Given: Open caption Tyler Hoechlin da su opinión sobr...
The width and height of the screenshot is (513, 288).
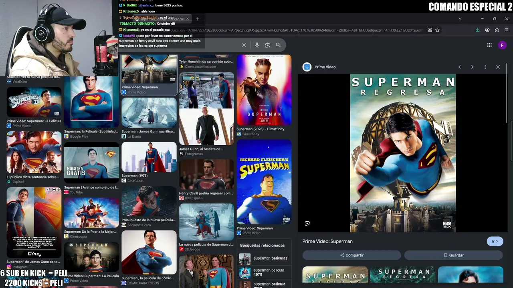Looking at the screenshot, I should (206, 62).
